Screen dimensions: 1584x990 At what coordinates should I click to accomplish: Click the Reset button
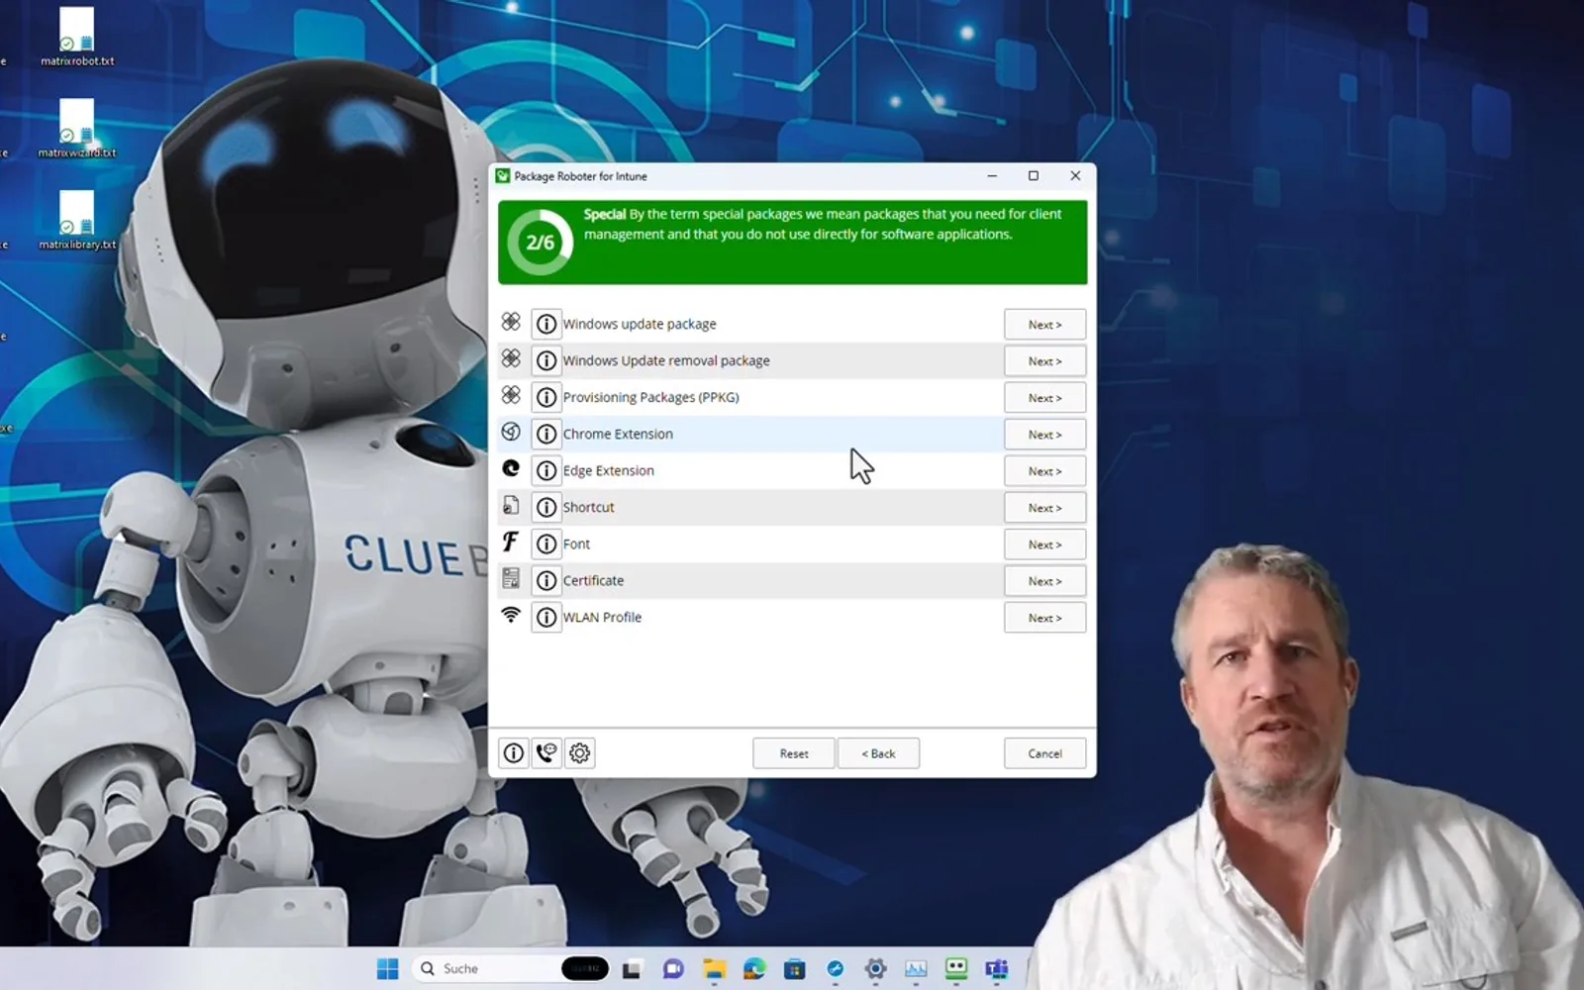pyautogui.click(x=794, y=753)
